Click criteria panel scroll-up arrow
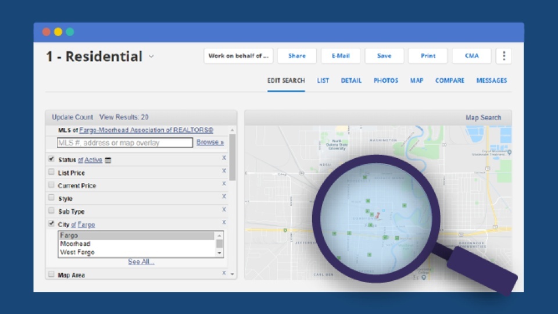This screenshot has height=314, width=558. coord(233,130)
